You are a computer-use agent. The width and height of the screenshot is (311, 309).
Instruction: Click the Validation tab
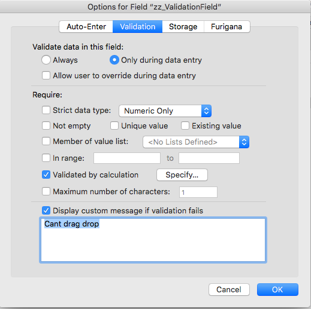click(137, 27)
